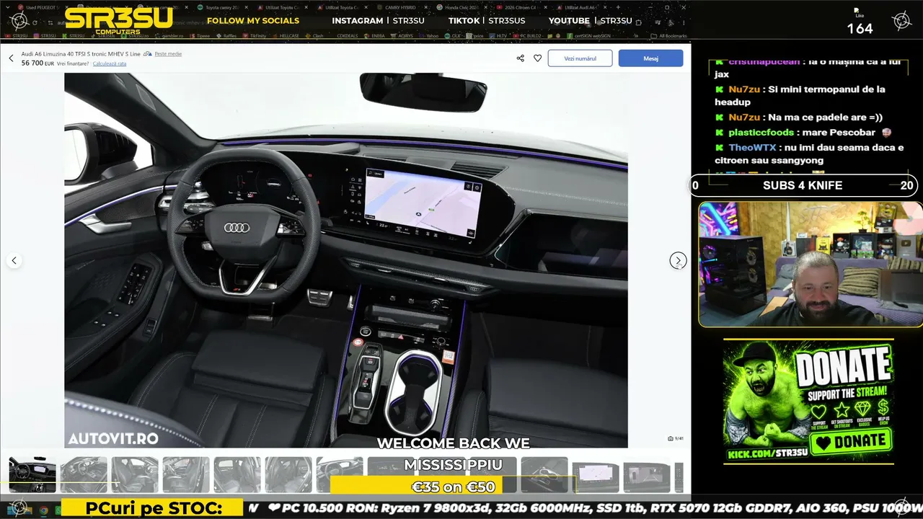Click the 56 700 EUR price
Image resolution: width=923 pixels, height=519 pixels.
tap(37, 63)
